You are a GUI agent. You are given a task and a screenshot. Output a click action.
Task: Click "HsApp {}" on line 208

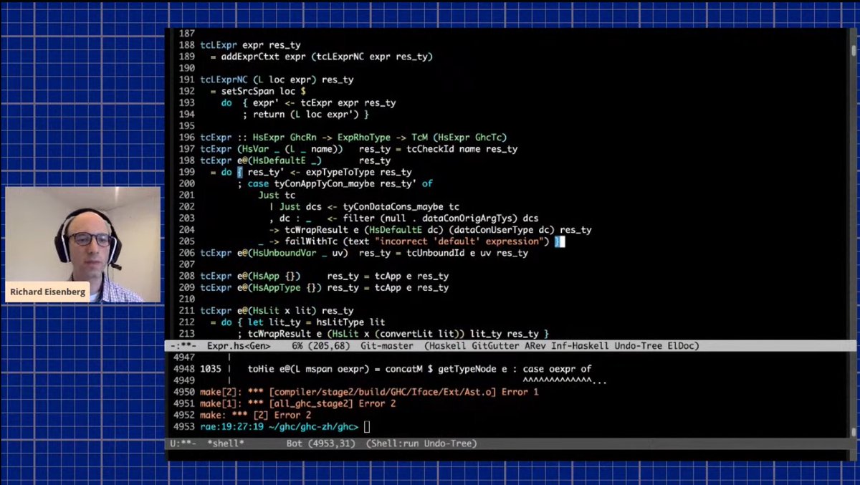click(274, 276)
